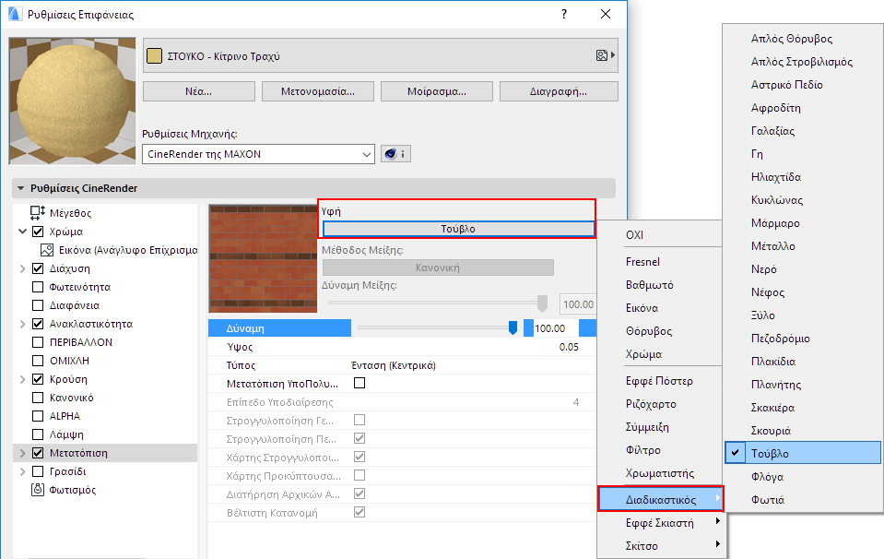
Task: Click the Ύψος value 0.05
Action: pyautogui.click(x=569, y=347)
